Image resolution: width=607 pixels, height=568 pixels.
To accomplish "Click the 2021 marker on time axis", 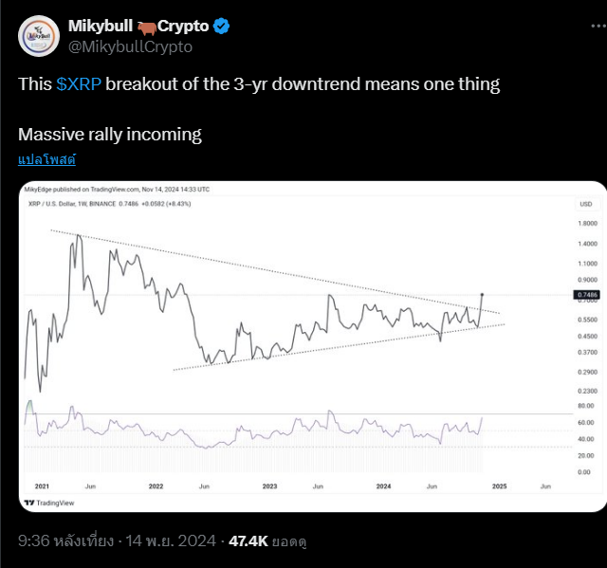I will [x=42, y=486].
